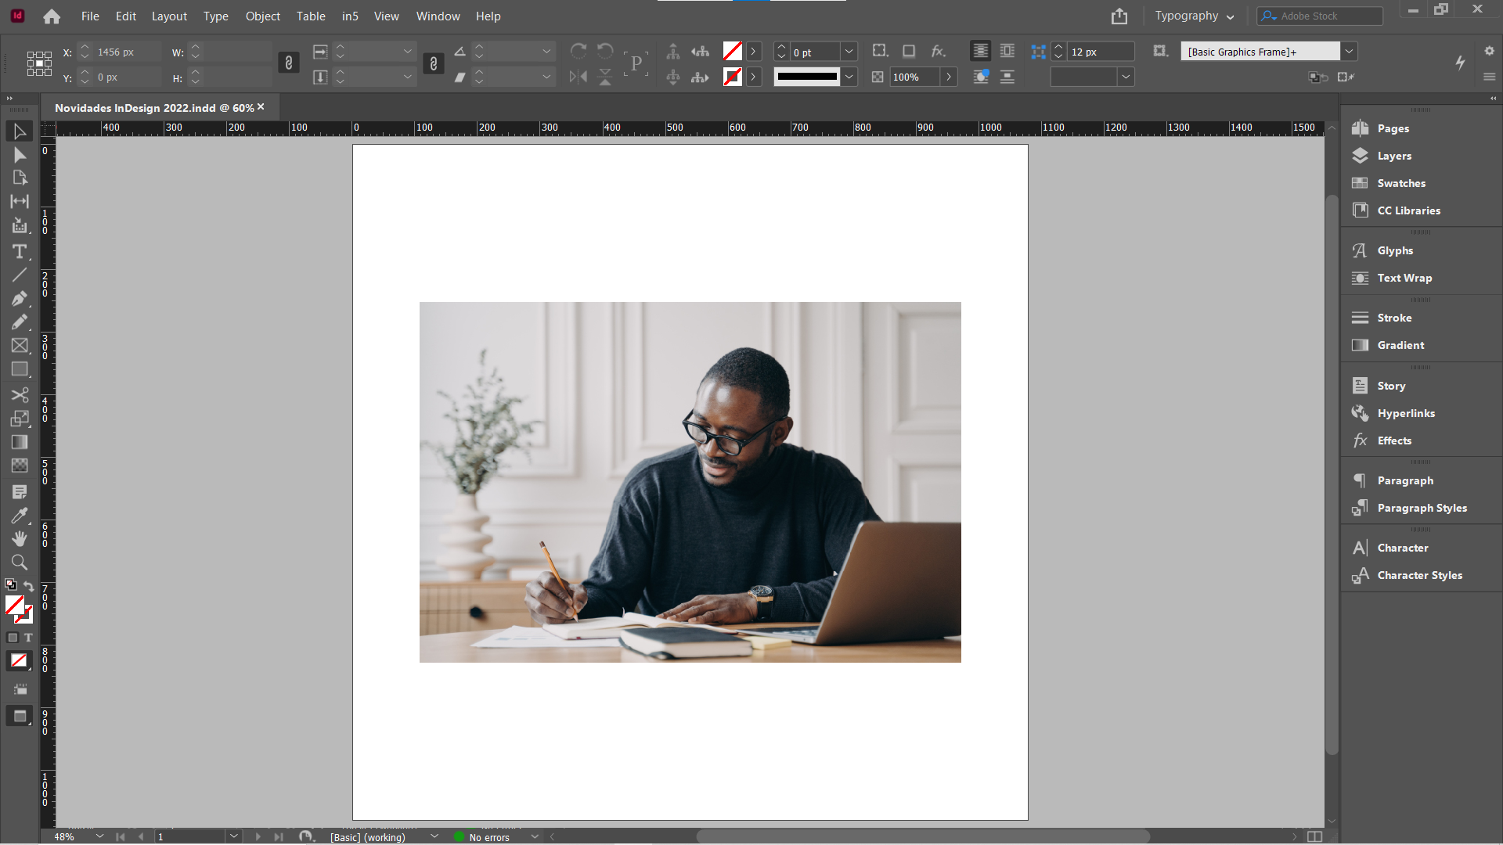Viewport: 1503px width, 845px height.
Task: Open the Paragraph Styles panel
Action: point(1421,508)
